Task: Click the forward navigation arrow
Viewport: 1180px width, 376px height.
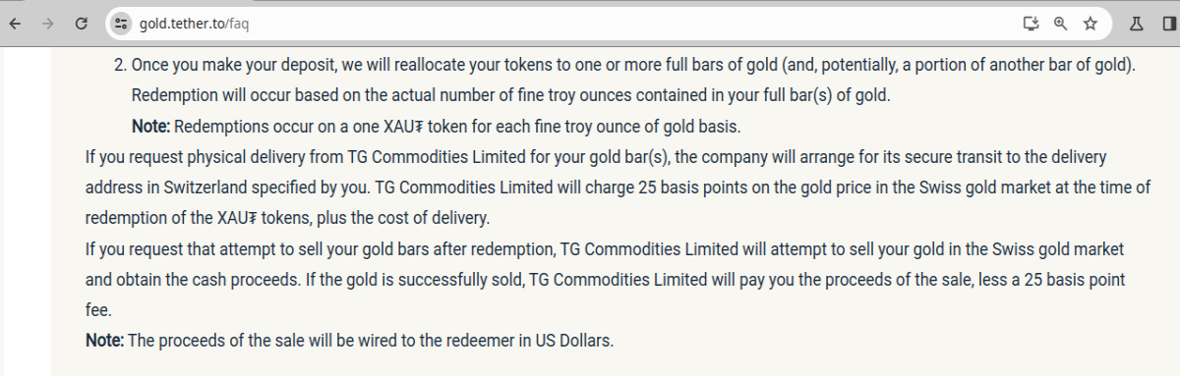Action: [48, 24]
